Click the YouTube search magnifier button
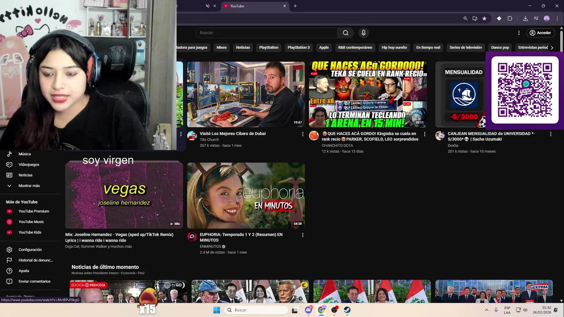Image resolution: width=564 pixels, height=317 pixels. pyautogui.click(x=345, y=33)
